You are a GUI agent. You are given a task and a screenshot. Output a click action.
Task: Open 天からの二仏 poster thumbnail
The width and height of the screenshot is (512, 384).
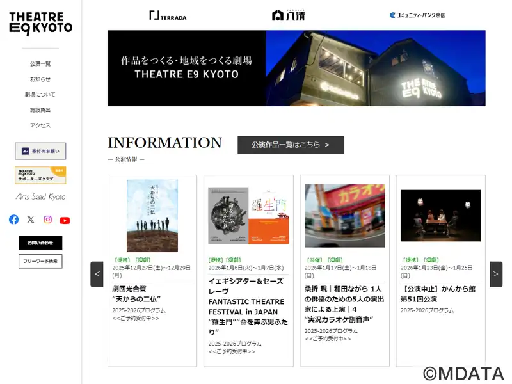[152, 216]
